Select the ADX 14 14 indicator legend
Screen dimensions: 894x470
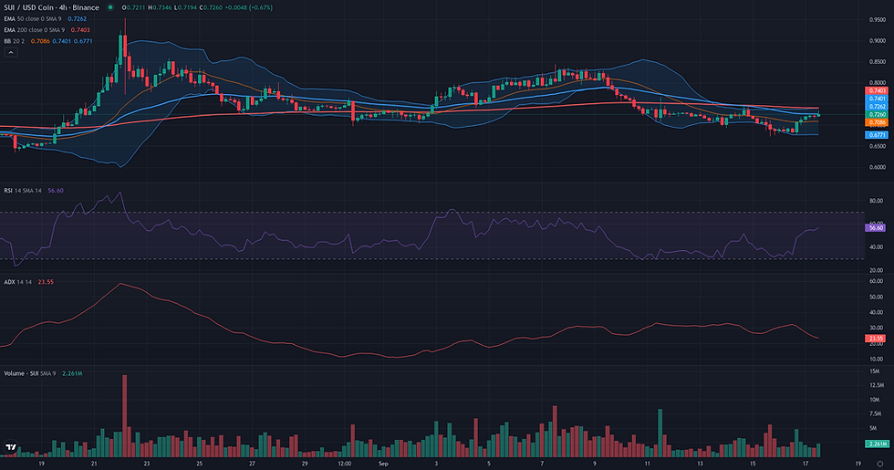[17, 282]
